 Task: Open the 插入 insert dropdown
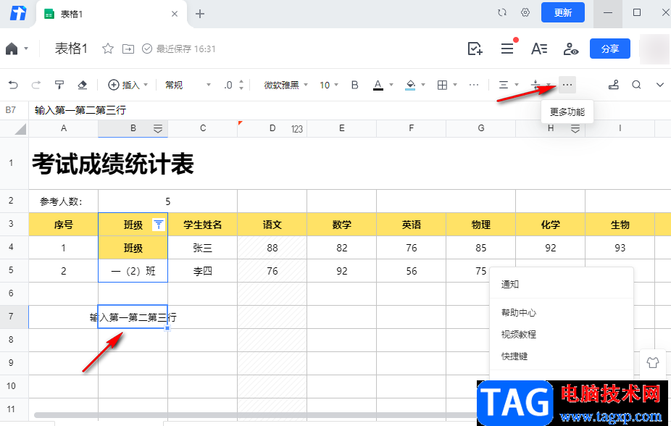tap(128, 85)
